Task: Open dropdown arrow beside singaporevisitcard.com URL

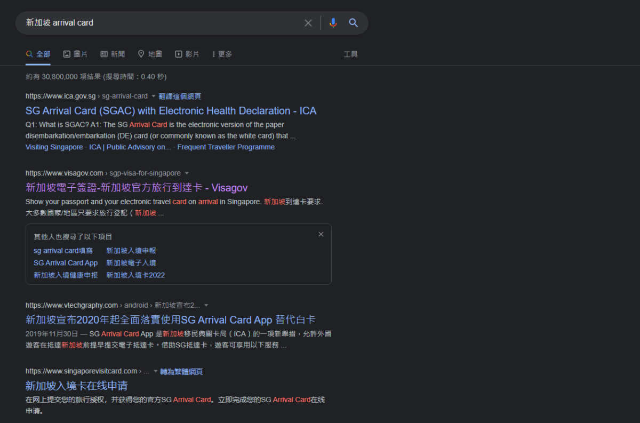Action: (x=156, y=372)
